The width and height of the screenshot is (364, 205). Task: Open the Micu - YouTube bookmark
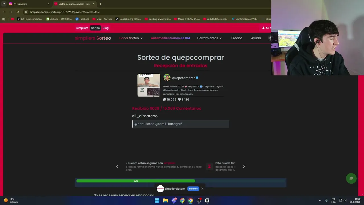pyautogui.click(x=102, y=19)
